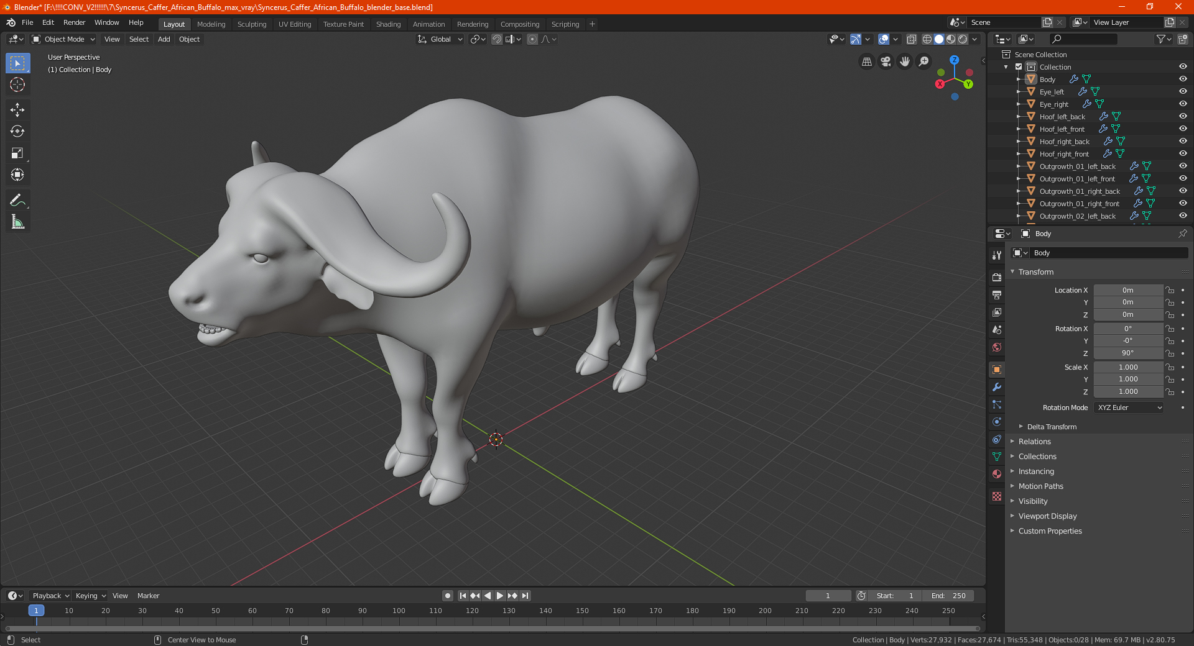
Task: Hide the Body object in outliner
Action: 1183,79
